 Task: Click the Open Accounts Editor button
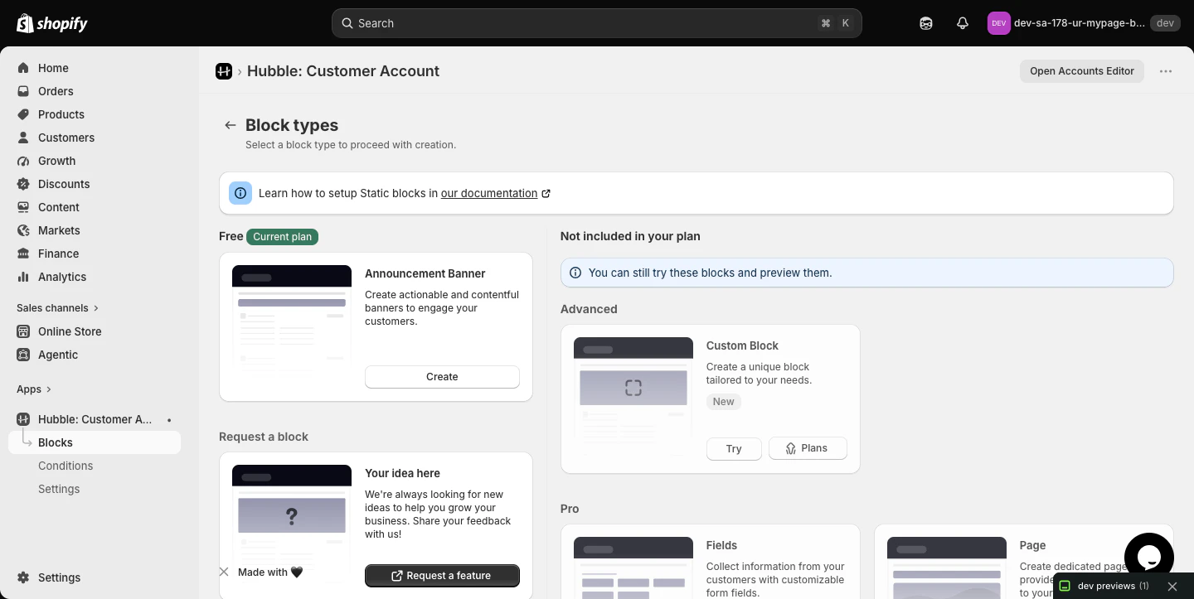pyautogui.click(x=1082, y=71)
